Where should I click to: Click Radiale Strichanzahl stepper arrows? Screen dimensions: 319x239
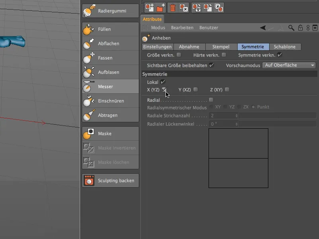[236, 116]
